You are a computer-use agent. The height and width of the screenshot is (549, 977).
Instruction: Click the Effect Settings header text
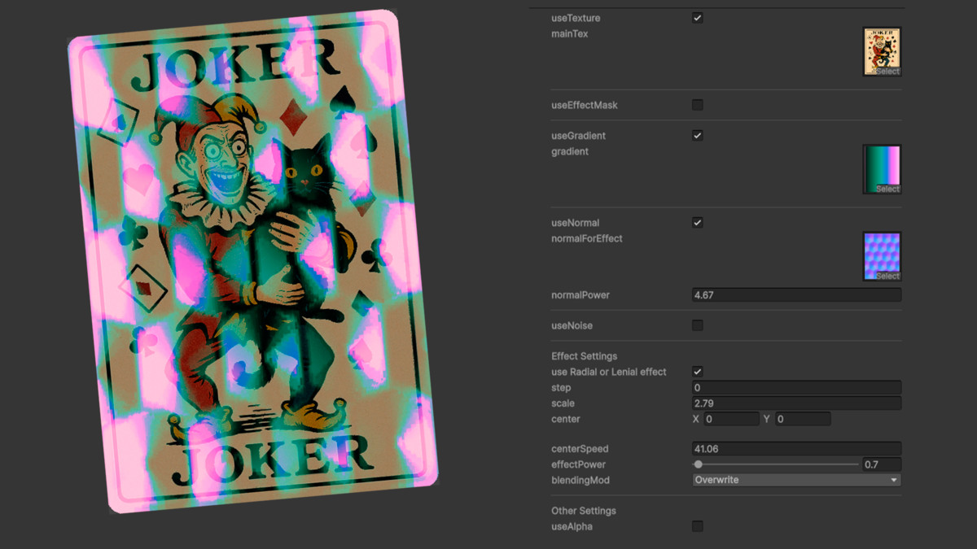click(584, 356)
